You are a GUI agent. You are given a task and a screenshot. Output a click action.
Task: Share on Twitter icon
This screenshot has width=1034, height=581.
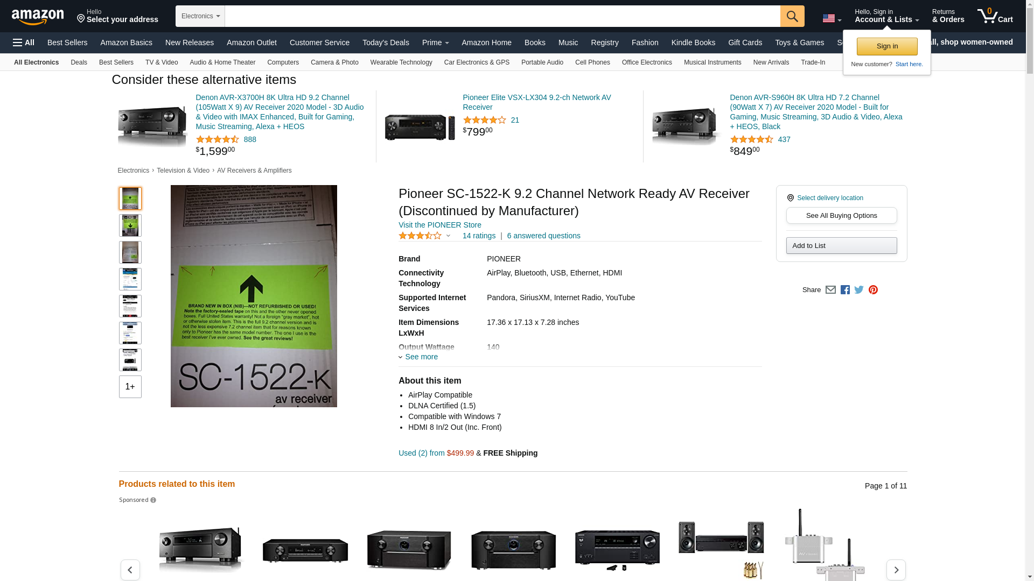tap(859, 290)
